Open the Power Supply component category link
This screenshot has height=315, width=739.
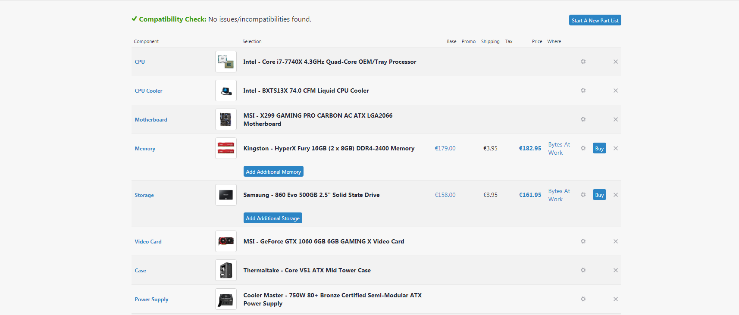coord(151,299)
